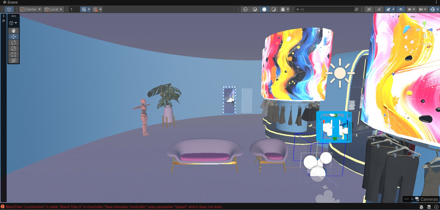Select shaded draw mode
This screenshot has height=210, width=440.
pos(264,9)
